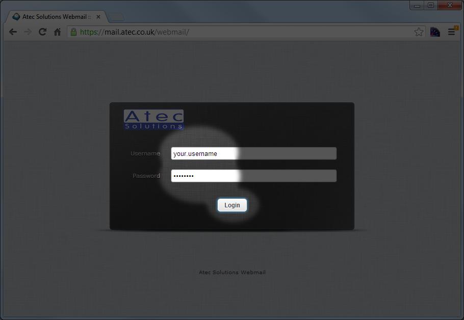Focus the Username input field
Image resolution: width=464 pixels, height=320 pixels.
253,153
